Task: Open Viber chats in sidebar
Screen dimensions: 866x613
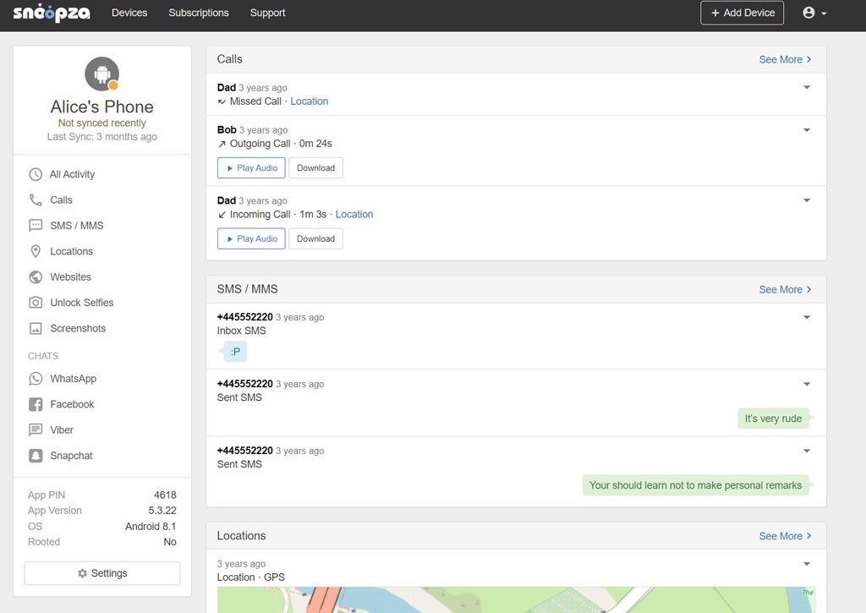Action: 61,430
